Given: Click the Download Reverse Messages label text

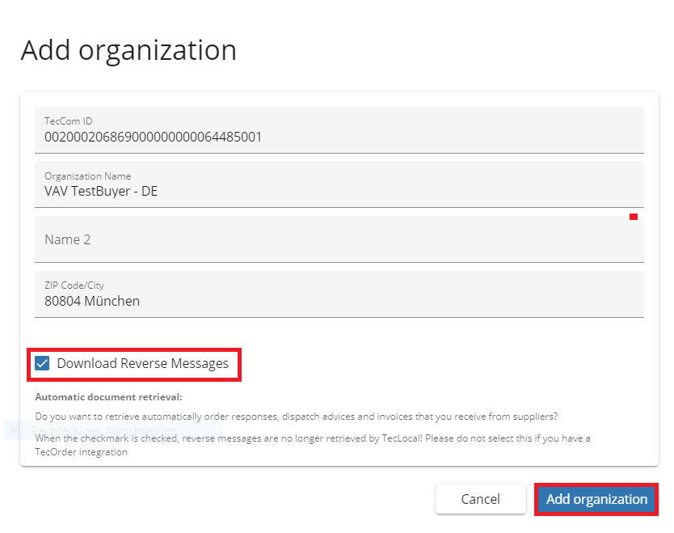Looking at the screenshot, I should pyautogui.click(x=141, y=363).
